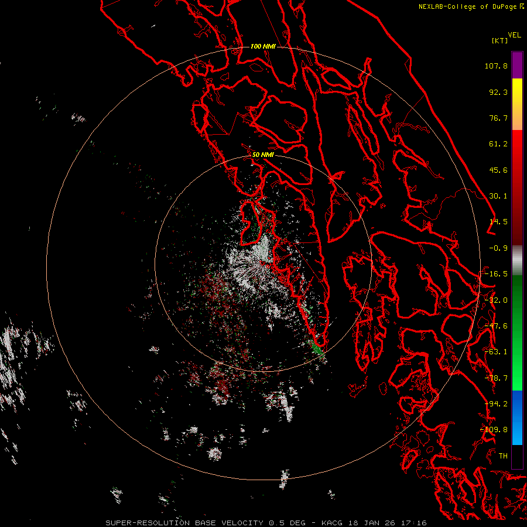The width and height of the screenshot is (527, 527).
Task: Click the 17:16 time in bottom caption
Action: [x=415, y=523]
